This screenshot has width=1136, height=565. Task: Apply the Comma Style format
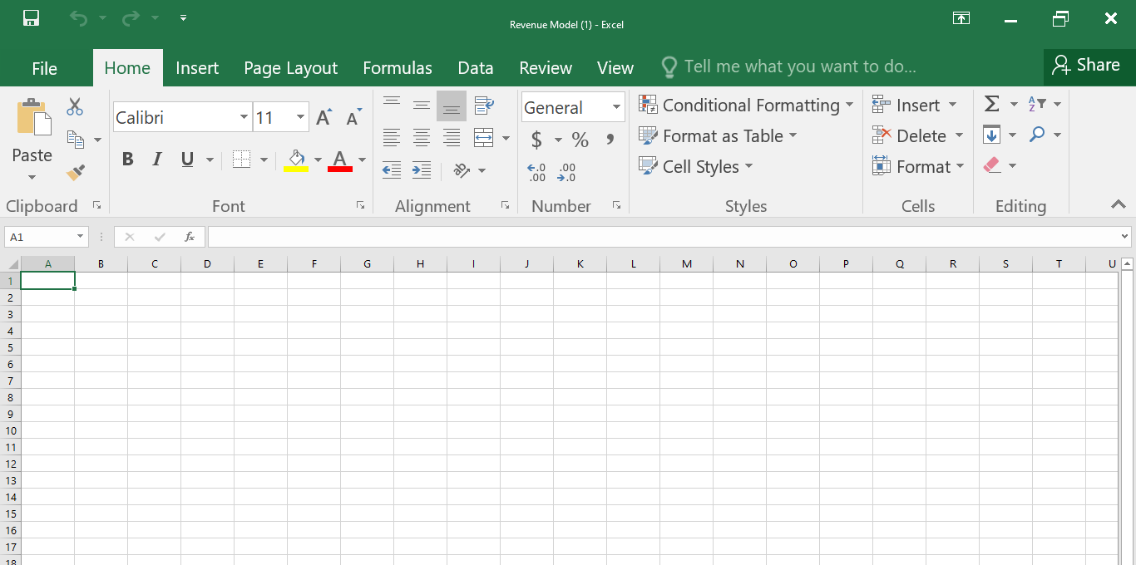tap(610, 140)
